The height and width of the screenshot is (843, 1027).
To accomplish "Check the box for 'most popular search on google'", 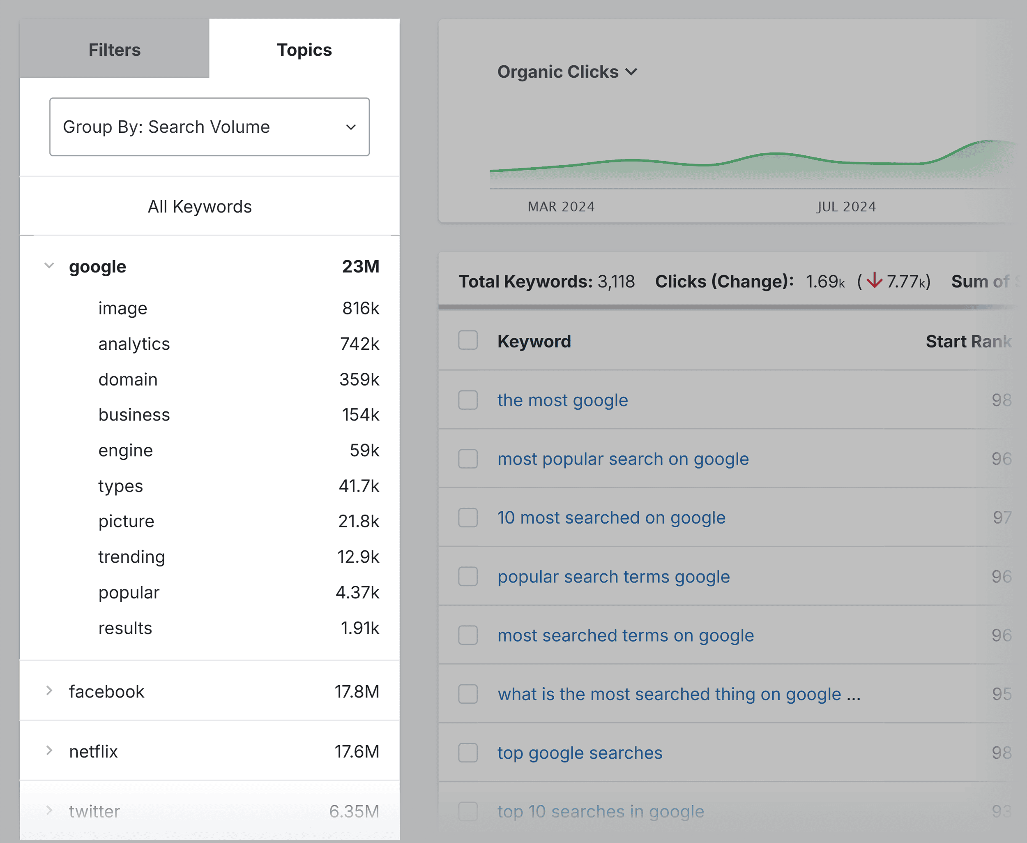I will 468,458.
